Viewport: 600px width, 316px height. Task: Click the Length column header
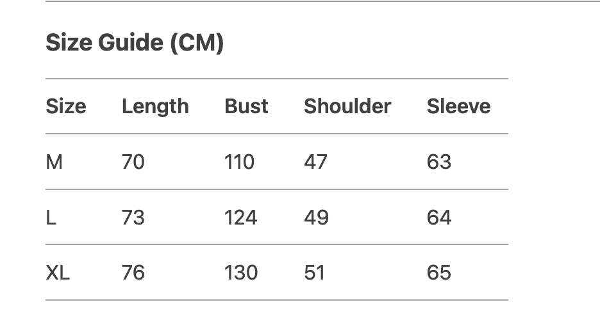tap(155, 106)
